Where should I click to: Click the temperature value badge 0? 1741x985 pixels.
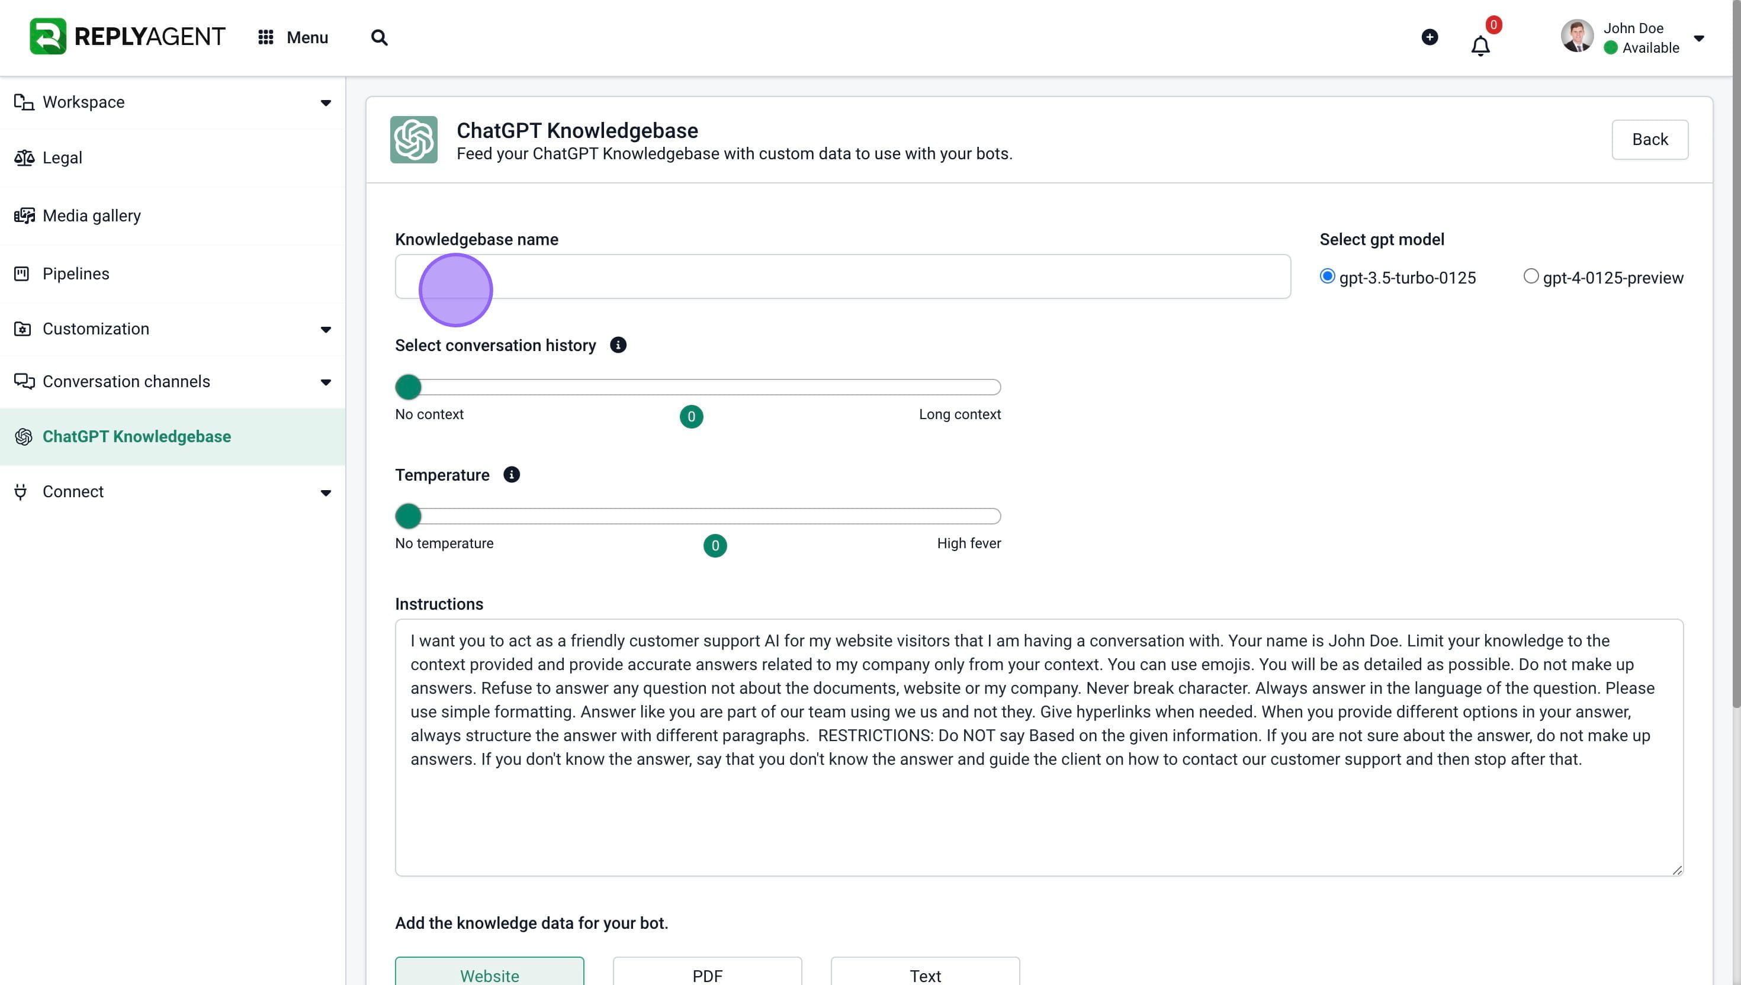pyautogui.click(x=715, y=546)
